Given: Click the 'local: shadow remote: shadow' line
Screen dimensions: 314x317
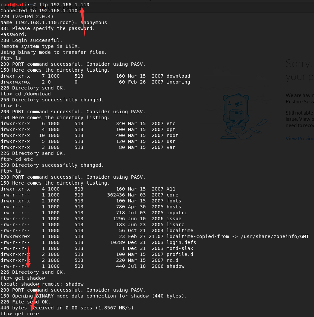Looking at the screenshot, I should tap(42, 284).
